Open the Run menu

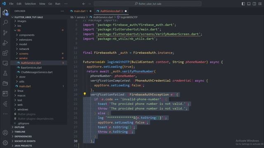coord(58,4)
